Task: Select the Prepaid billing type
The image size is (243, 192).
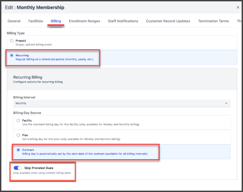Action: (x=12, y=41)
